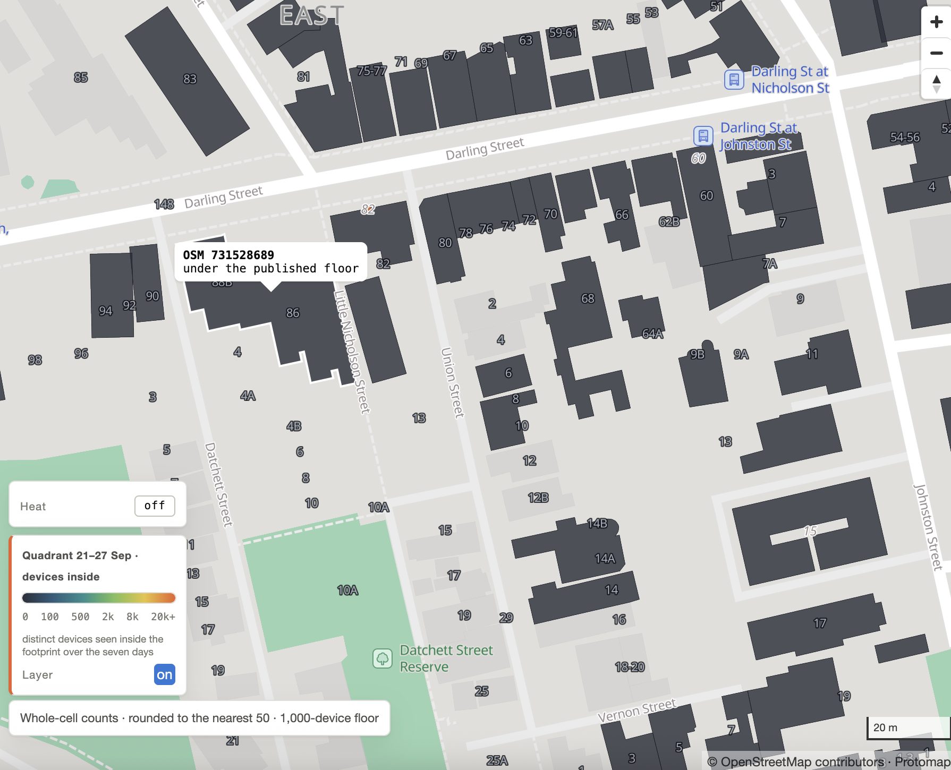The width and height of the screenshot is (951, 770).
Task: Select the building numbered 15 on Johnston Street
Action: click(x=810, y=531)
